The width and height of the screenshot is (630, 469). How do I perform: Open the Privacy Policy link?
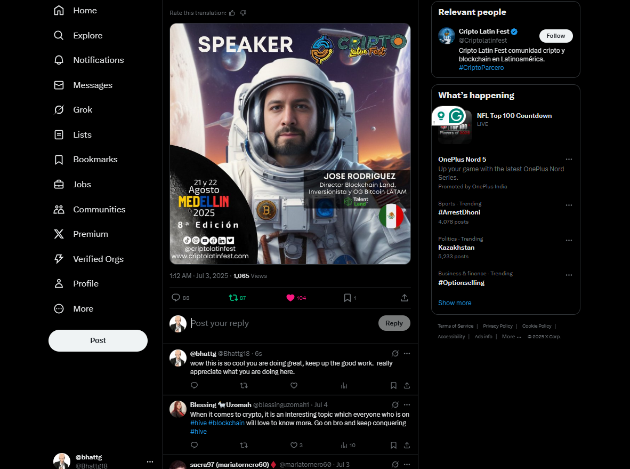498,326
